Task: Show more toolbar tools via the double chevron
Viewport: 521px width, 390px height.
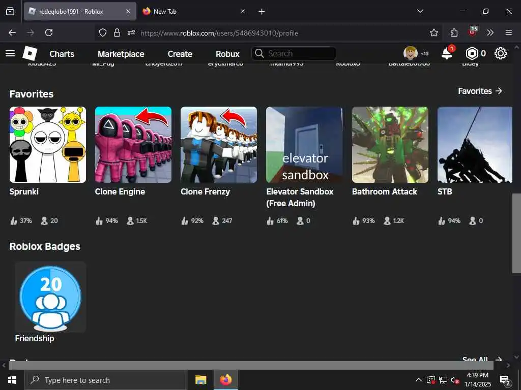Action: click(490, 32)
